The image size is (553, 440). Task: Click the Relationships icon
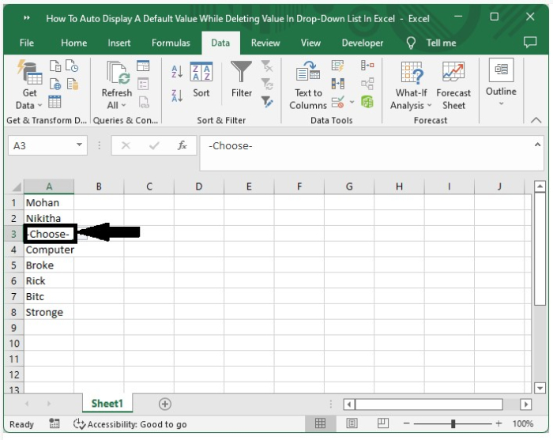(x=367, y=84)
